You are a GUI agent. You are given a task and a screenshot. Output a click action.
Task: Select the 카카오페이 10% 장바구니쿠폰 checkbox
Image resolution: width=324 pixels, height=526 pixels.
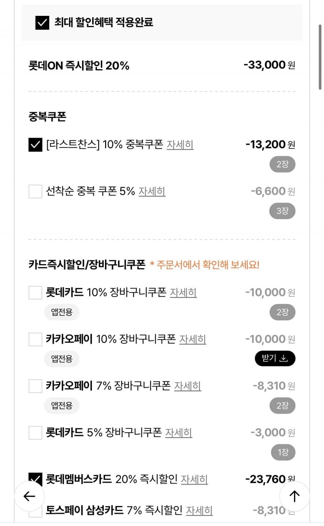35,339
